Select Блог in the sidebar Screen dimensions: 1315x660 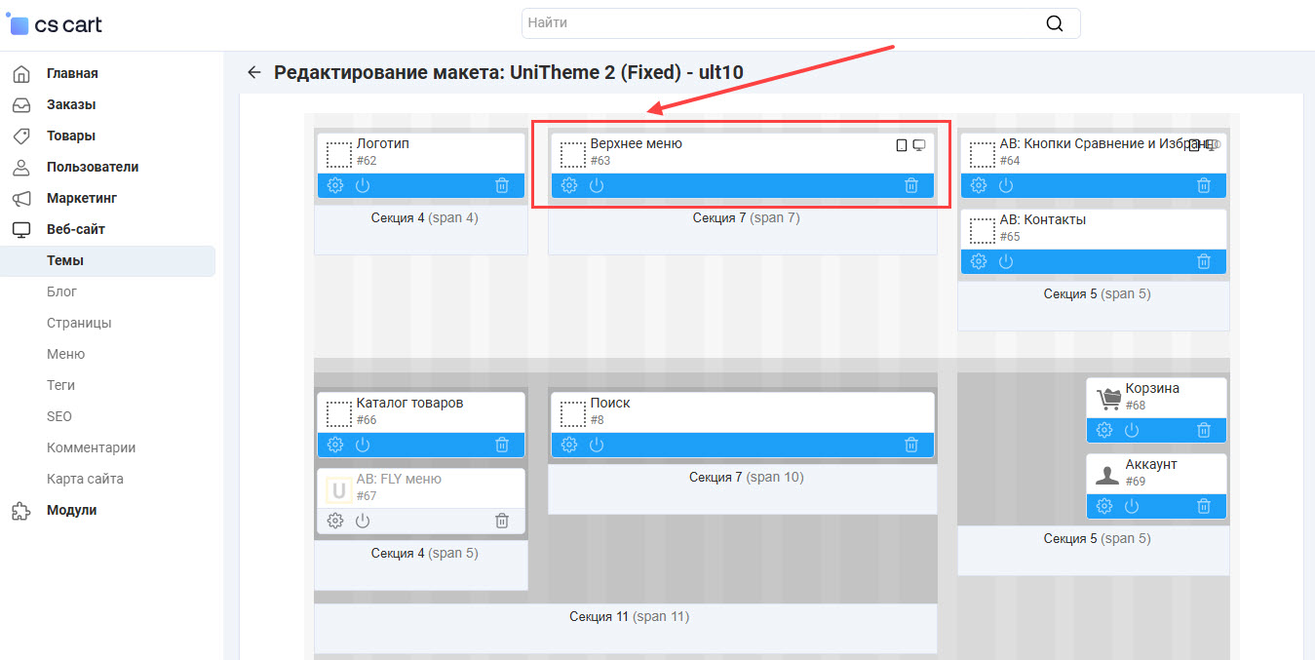click(x=61, y=291)
